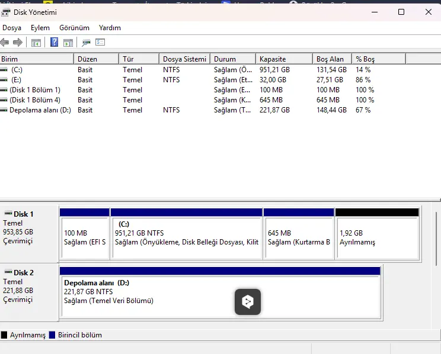Viewport: 441px width, 354px height.
Task: Click the blue Birincil bölüm legend swatch
Action: 52,335
